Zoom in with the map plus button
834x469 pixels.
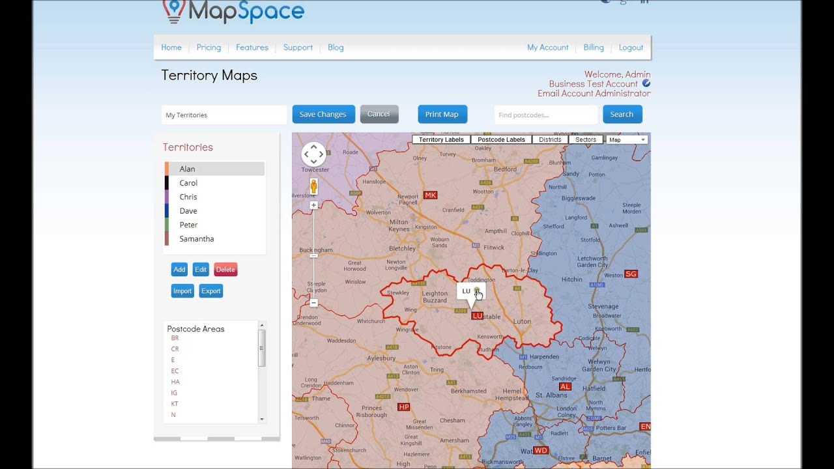click(x=313, y=205)
